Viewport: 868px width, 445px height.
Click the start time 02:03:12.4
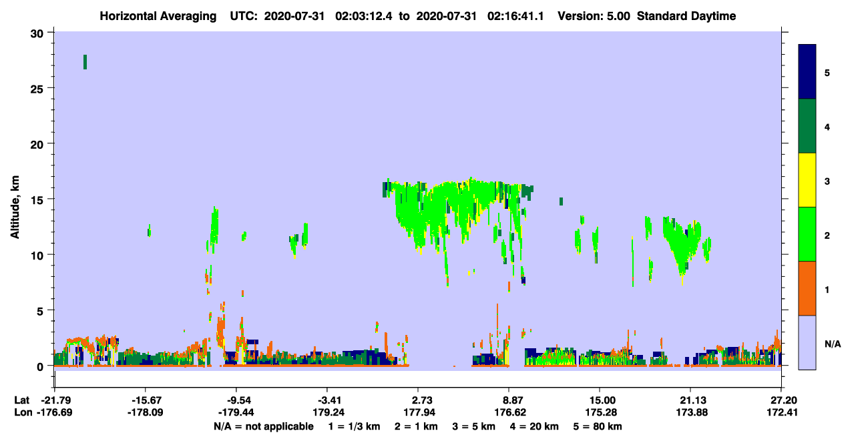(x=363, y=16)
